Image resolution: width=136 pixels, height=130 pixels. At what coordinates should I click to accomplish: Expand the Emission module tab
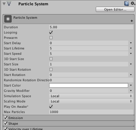click(69, 118)
